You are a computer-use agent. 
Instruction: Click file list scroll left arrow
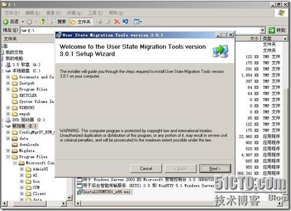(78, 203)
